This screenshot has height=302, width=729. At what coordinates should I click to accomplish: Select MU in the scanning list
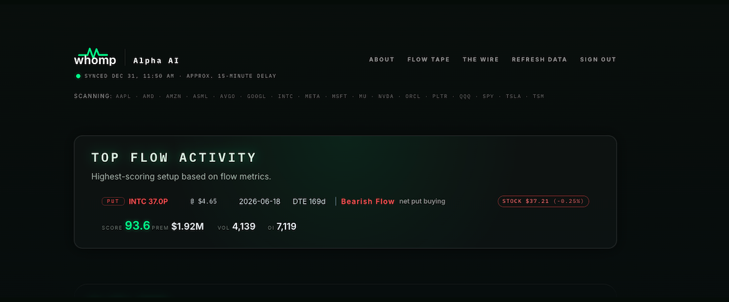point(363,96)
